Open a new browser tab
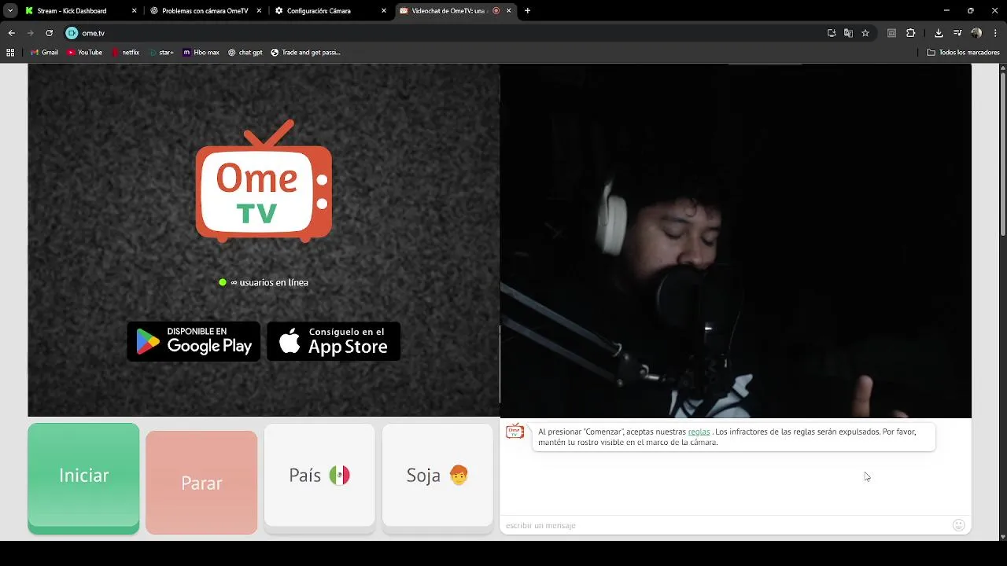Image resolution: width=1007 pixels, height=566 pixels. [x=527, y=11]
